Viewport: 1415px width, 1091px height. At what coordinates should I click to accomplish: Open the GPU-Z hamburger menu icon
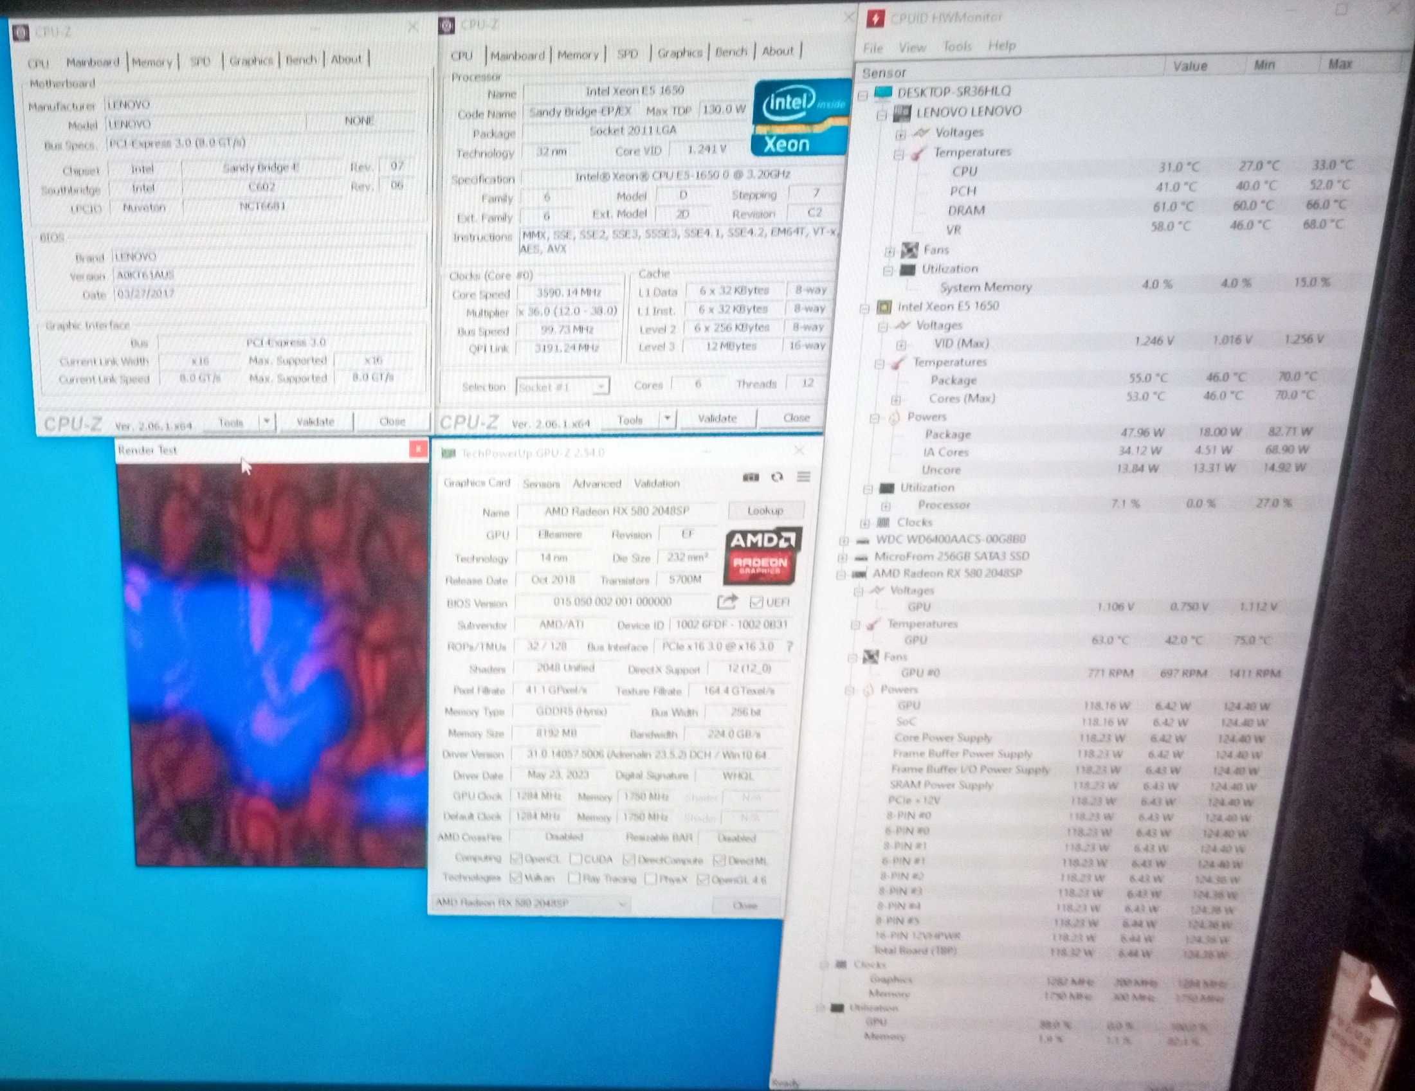(x=803, y=477)
